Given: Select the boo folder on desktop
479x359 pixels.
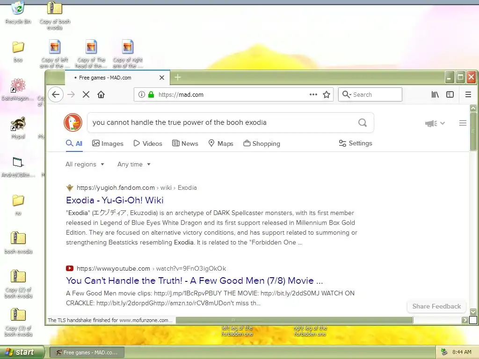Looking at the screenshot, I should click(x=18, y=51).
